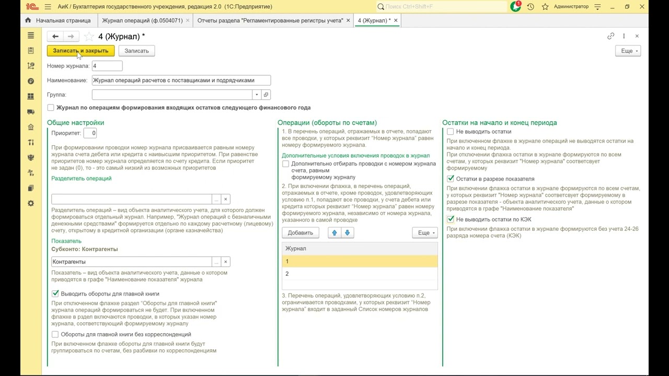Close the 4 (Журнал) tab
This screenshot has height=376, width=669.
[396, 20]
